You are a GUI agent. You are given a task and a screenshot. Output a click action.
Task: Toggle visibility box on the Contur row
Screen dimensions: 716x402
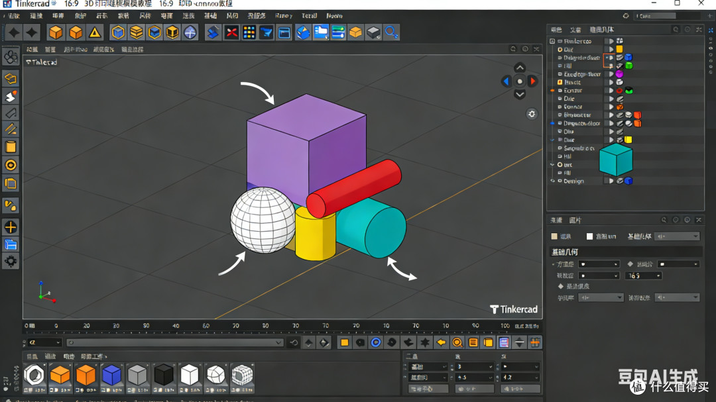pyautogui.click(x=607, y=91)
